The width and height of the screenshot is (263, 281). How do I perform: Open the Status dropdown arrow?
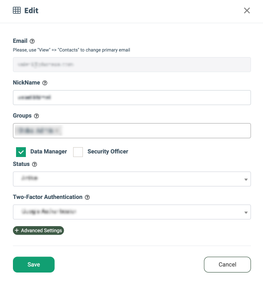pos(246,179)
